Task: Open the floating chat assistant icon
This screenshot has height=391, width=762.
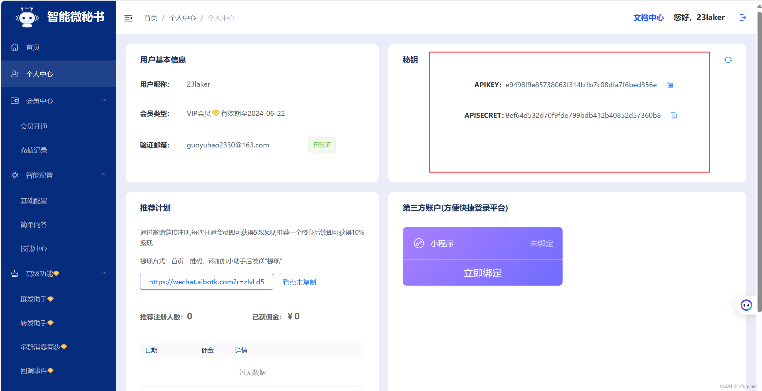Action: [x=746, y=305]
